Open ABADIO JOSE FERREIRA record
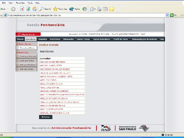 pos(53,62)
